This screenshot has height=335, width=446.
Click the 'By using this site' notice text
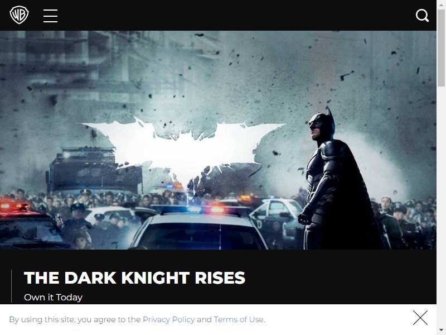click(75, 319)
